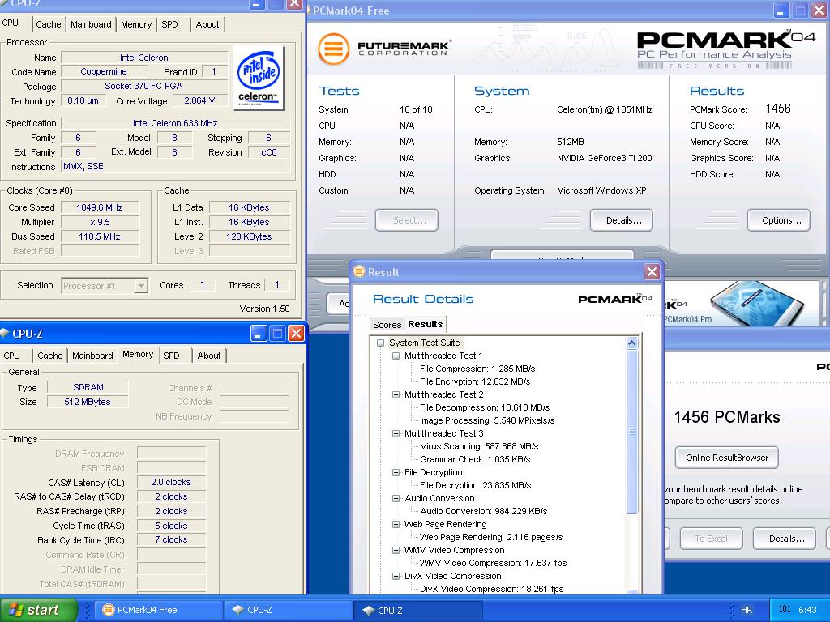Open the Scores tab in Result Details
Image resolution: width=830 pixels, height=622 pixels.
point(387,325)
